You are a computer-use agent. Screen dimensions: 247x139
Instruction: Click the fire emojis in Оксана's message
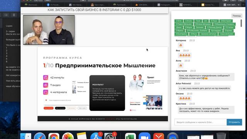185,98
